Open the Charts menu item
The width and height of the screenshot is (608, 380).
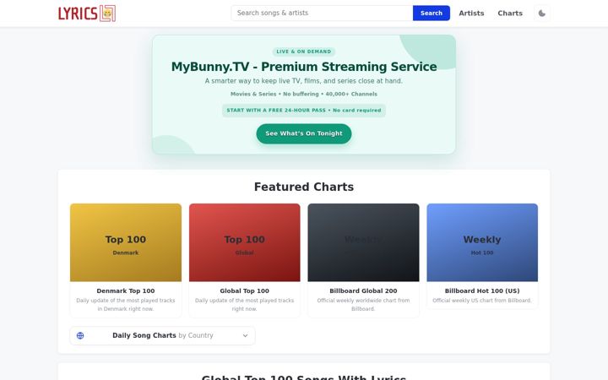point(510,14)
